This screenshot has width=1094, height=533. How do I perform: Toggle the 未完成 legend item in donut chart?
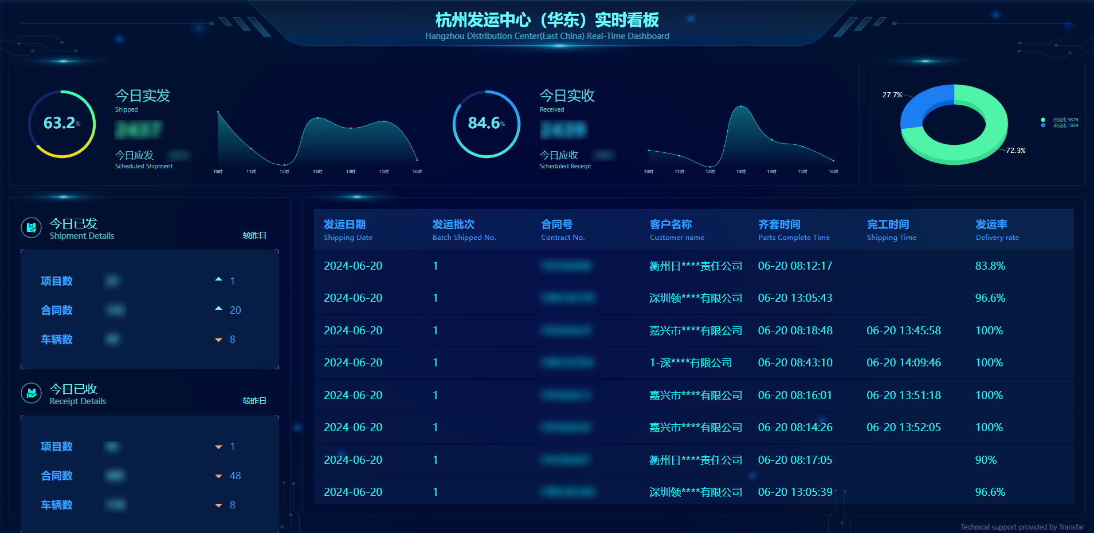point(1060,125)
